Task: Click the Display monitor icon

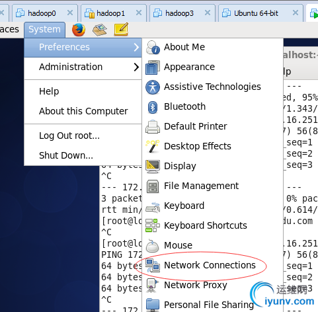Action: (153, 167)
